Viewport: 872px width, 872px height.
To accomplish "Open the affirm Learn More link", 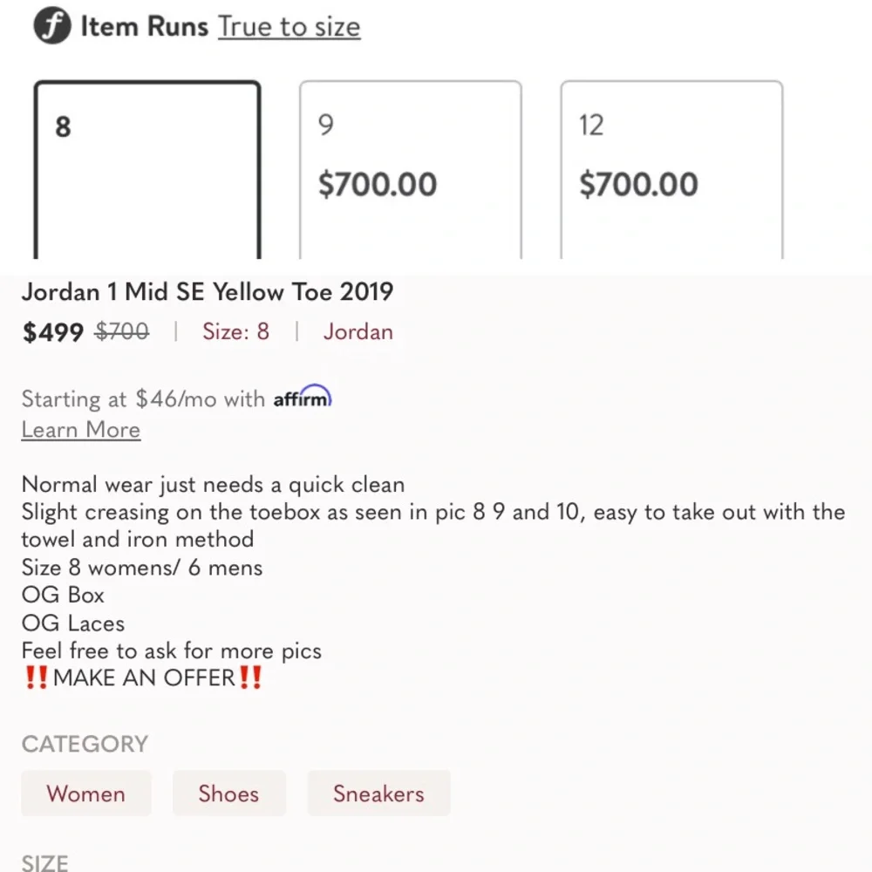I will coord(80,430).
